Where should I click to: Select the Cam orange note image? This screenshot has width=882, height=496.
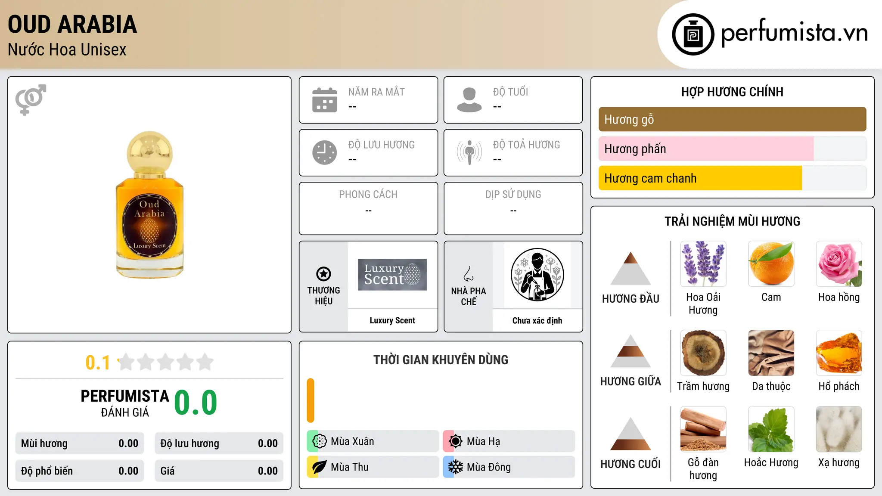[771, 264]
